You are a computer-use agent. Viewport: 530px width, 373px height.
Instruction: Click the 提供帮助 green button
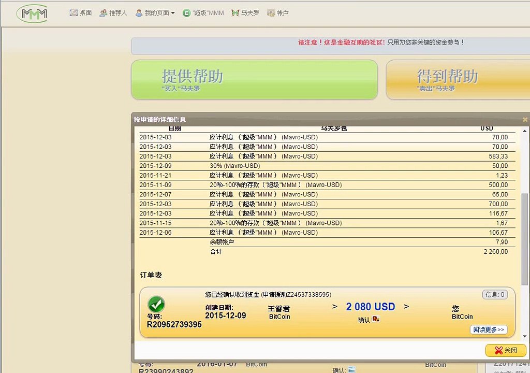(255, 80)
